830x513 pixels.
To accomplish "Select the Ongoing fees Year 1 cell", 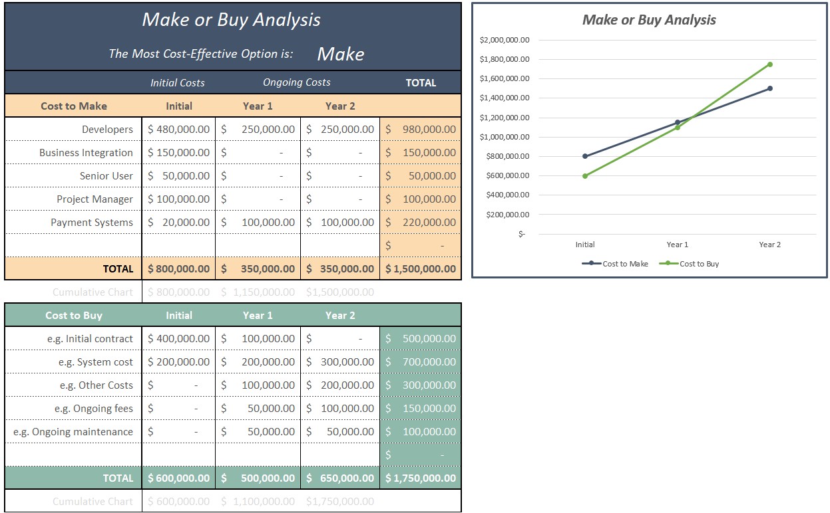I will [258, 409].
